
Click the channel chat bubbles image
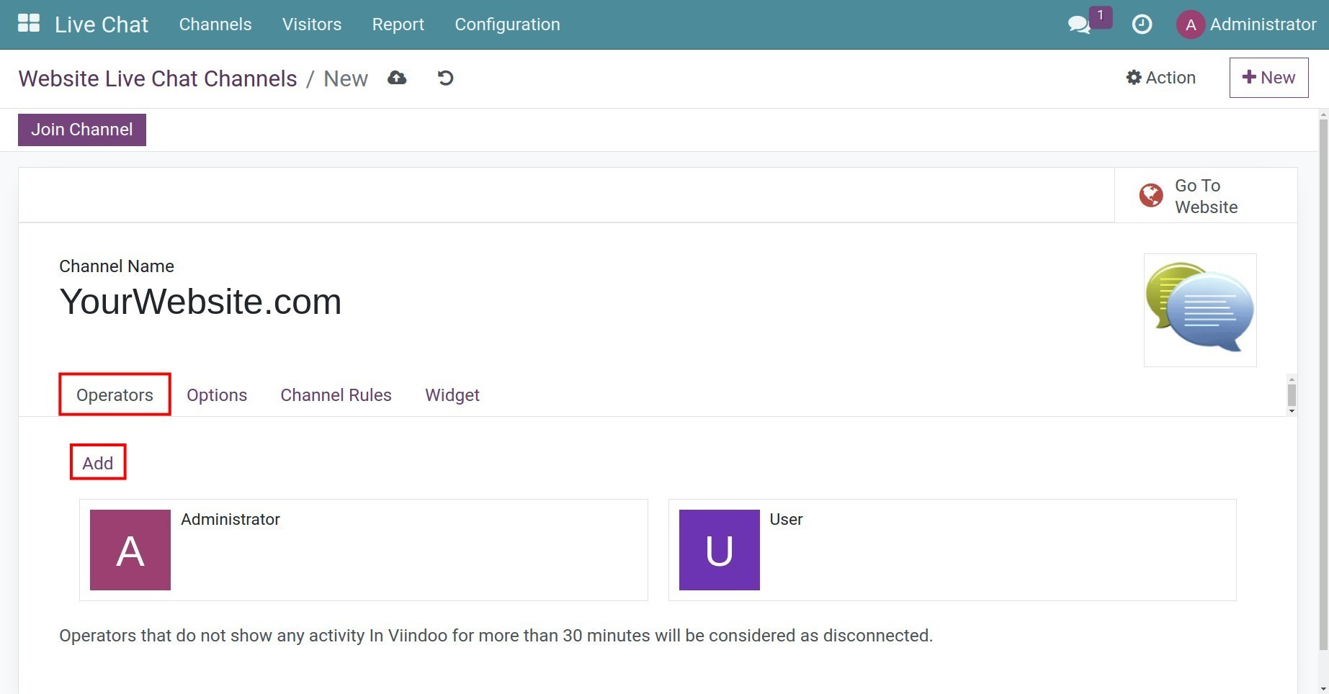coord(1200,310)
